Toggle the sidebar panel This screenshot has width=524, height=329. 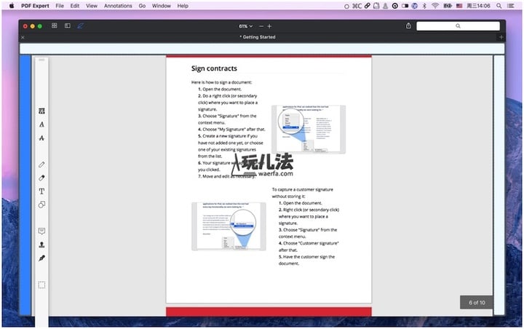tap(68, 26)
